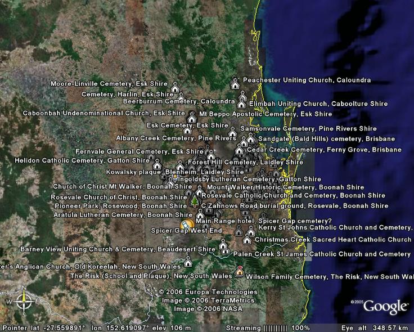Image resolution: width=414 pixels, height=332 pixels.
Task: Click the Moore-Linville Cemetery church placemark icon
Action: (x=175, y=87)
